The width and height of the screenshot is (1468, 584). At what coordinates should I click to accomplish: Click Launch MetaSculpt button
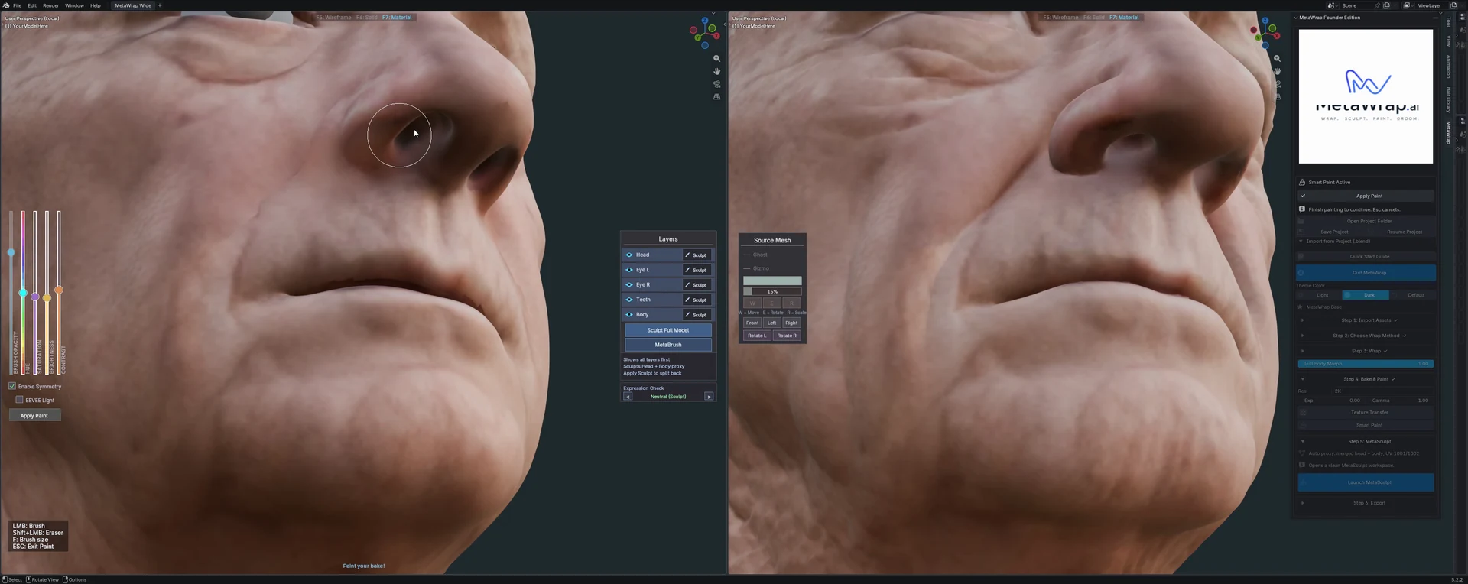pyautogui.click(x=1366, y=482)
